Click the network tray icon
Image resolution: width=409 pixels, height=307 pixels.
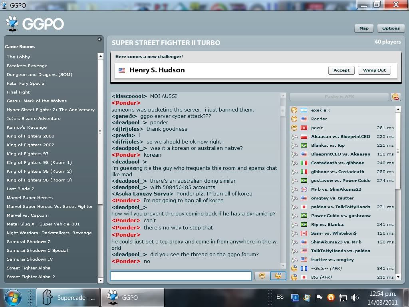(343, 297)
